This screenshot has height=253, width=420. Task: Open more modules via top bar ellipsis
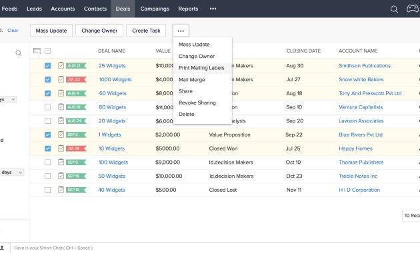(x=213, y=9)
